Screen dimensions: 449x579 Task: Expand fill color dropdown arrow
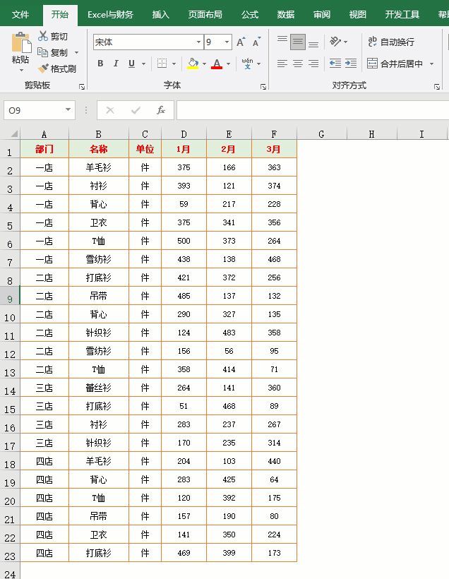click(x=204, y=64)
